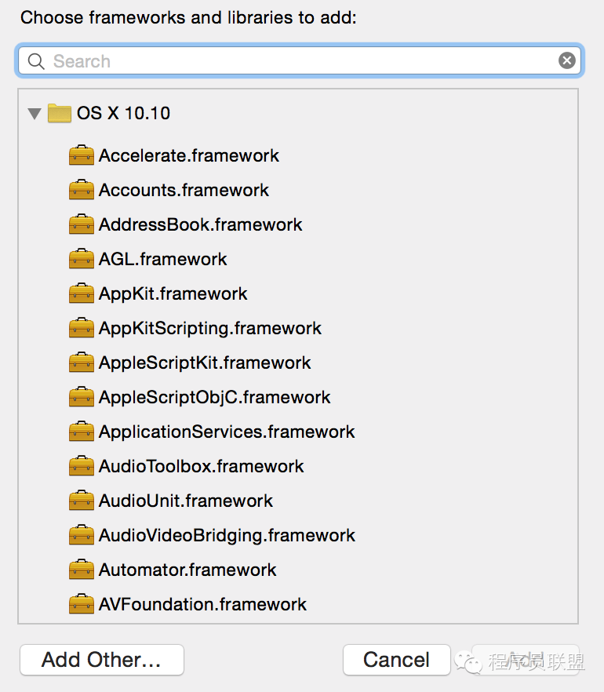The height and width of the screenshot is (692, 604).
Task: Click the magnifying glass search icon
Action: pyautogui.click(x=36, y=61)
